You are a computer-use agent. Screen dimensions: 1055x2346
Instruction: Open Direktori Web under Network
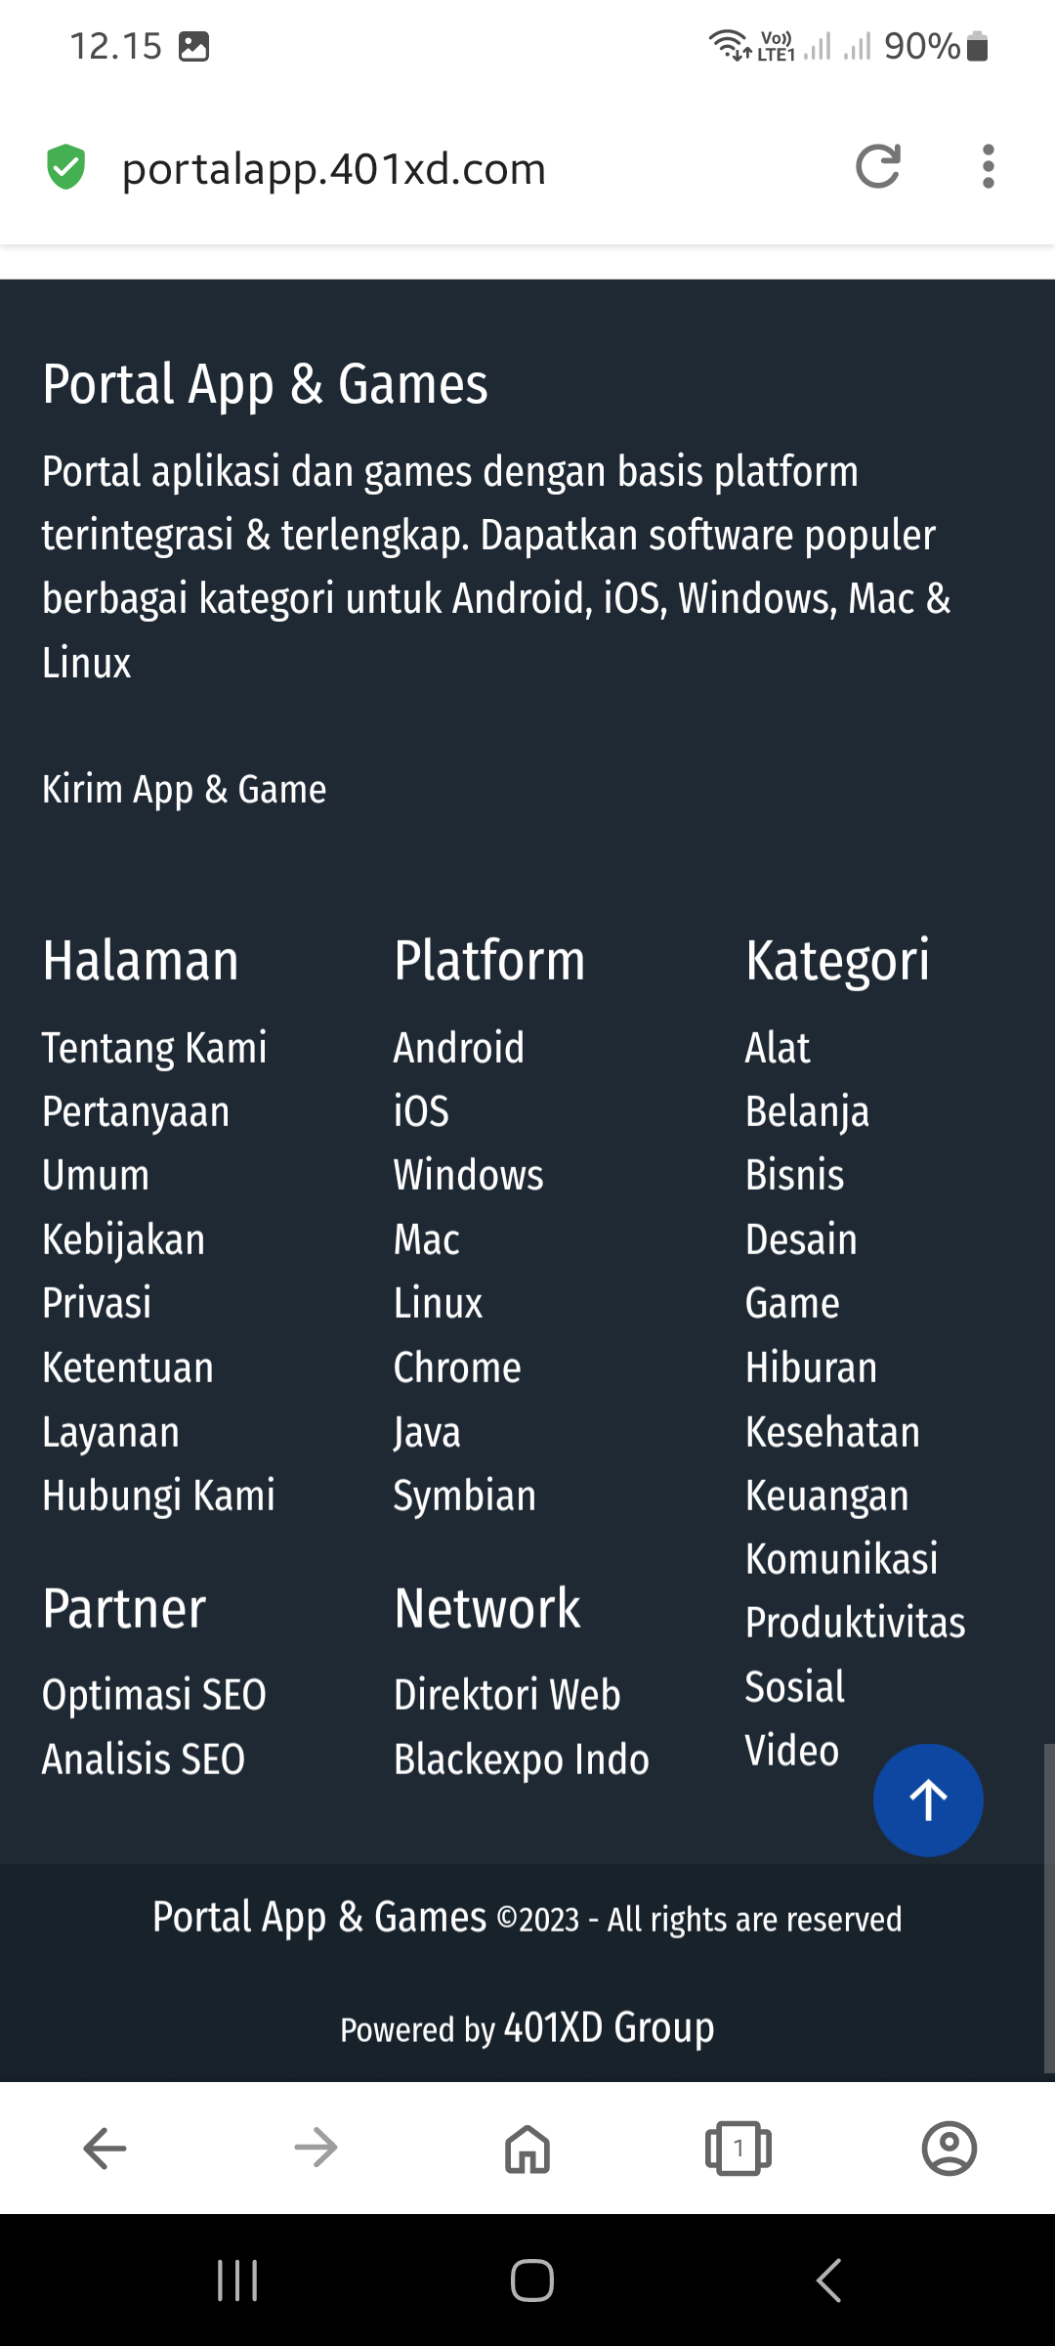507,1695
